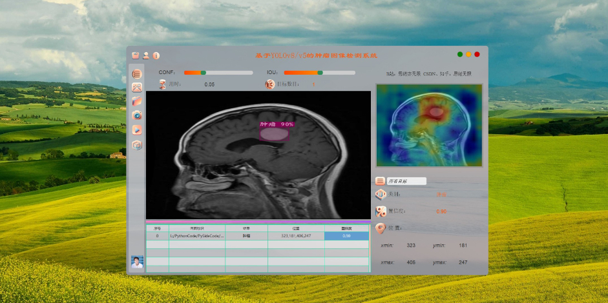Select the highlighted 0.90 table cell

point(347,236)
